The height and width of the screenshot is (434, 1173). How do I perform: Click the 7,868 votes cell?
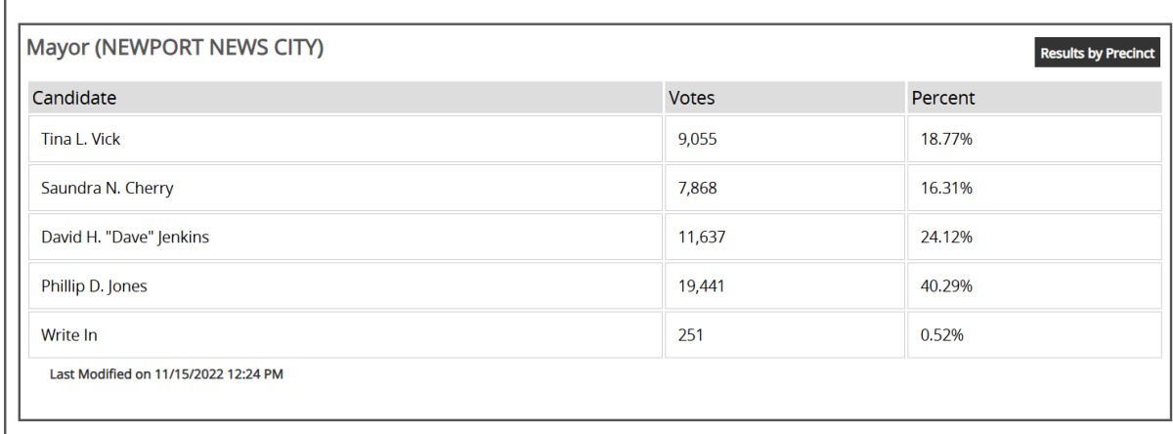783,189
